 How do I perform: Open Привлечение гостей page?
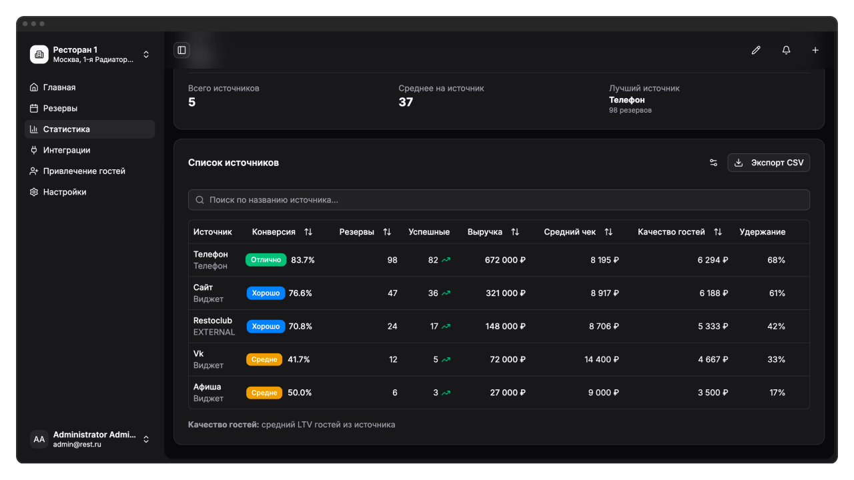(x=84, y=171)
